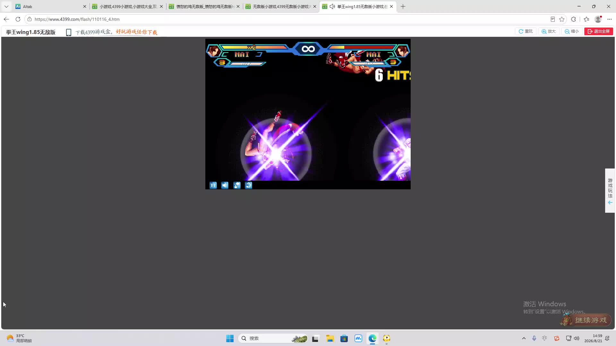Zoom in with the 放大 button
Image resolution: width=616 pixels, height=346 pixels.
(x=549, y=31)
